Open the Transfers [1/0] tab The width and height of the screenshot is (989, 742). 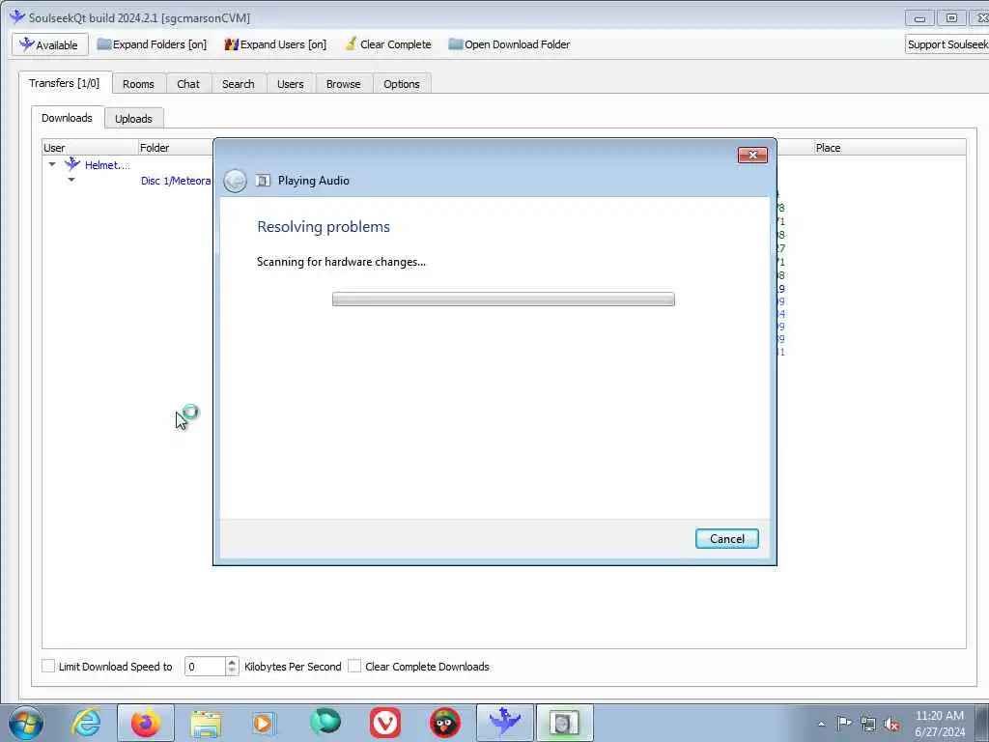(x=65, y=83)
